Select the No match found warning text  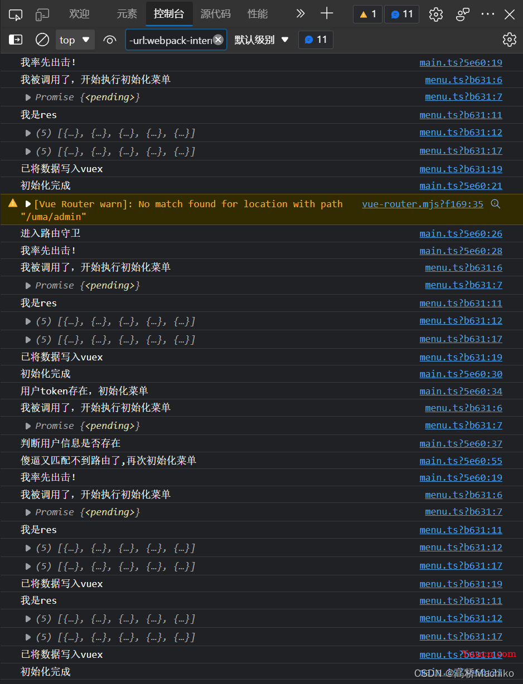pyautogui.click(x=182, y=210)
